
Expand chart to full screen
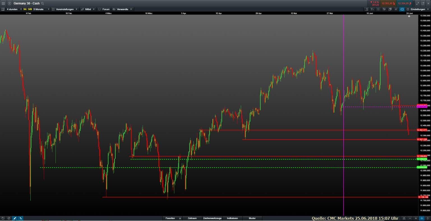click(418, 3)
